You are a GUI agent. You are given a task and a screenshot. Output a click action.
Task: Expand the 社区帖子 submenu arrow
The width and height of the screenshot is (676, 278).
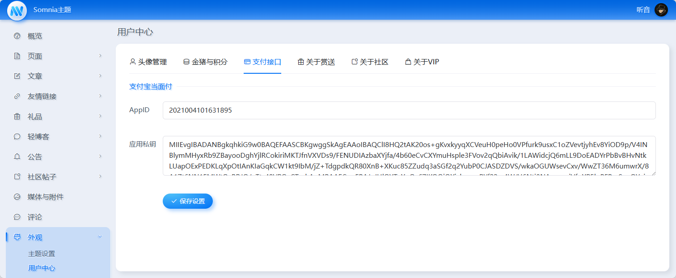pos(100,176)
